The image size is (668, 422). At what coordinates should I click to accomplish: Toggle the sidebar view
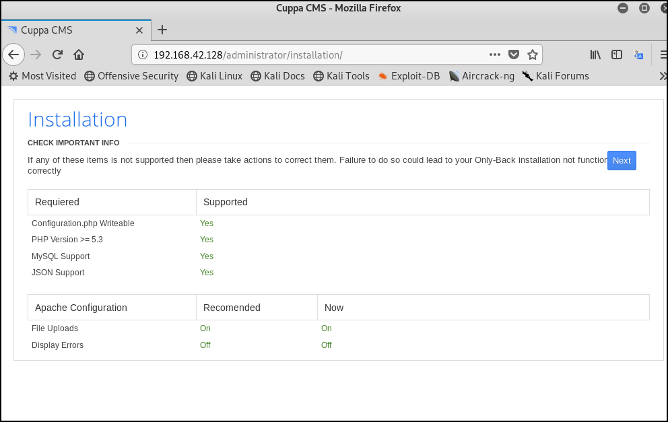click(x=616, y=55)
